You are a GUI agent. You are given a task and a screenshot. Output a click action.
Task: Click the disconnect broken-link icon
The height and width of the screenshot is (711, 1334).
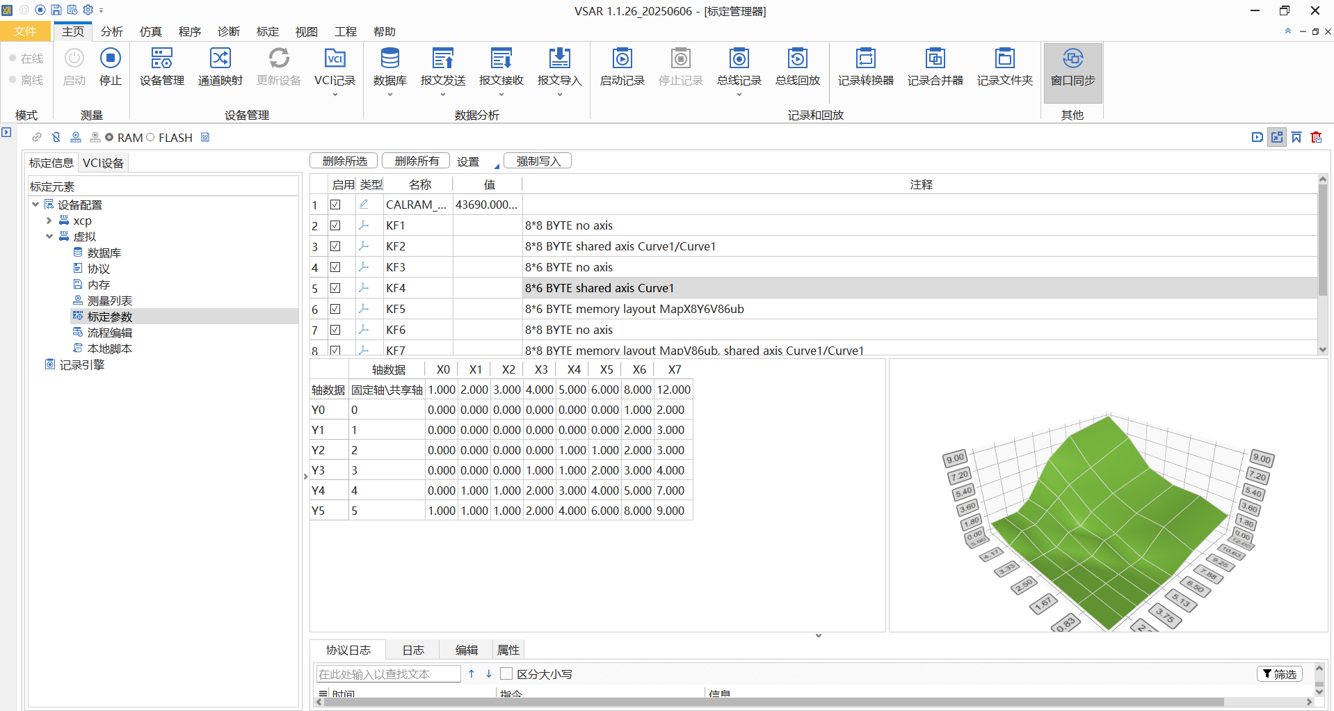(56, 137)
